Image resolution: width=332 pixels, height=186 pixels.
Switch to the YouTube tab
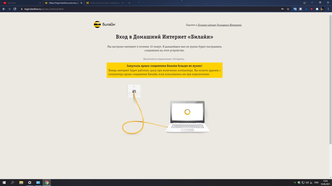pyautogui.click(x=21, y=3)
